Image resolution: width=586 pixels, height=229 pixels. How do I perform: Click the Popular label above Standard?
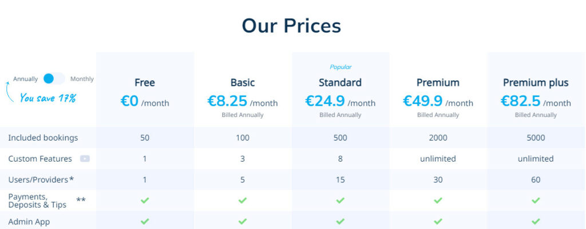point(340,67)
